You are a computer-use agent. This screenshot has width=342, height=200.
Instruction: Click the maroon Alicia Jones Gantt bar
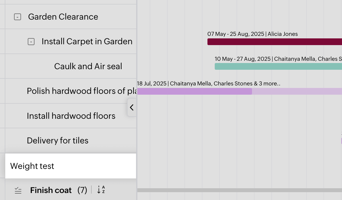pyautogui.click(x=275, y=42)
